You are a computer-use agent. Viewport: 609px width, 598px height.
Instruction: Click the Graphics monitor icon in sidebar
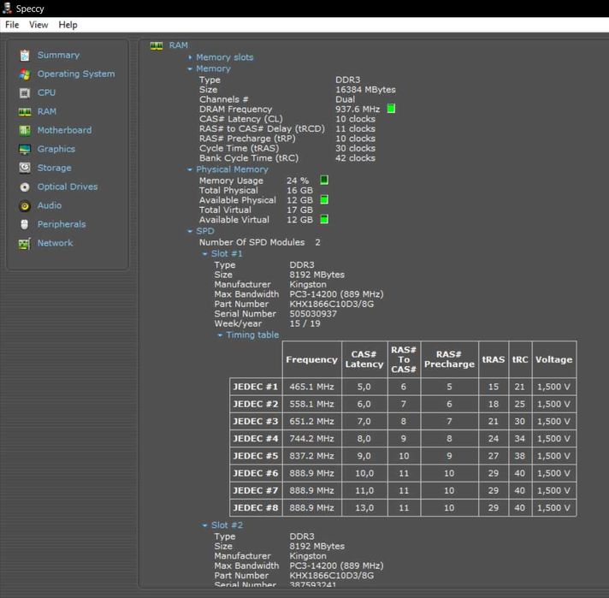point(25,149)
